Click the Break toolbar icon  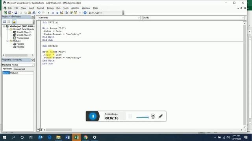tap(53, 13)
